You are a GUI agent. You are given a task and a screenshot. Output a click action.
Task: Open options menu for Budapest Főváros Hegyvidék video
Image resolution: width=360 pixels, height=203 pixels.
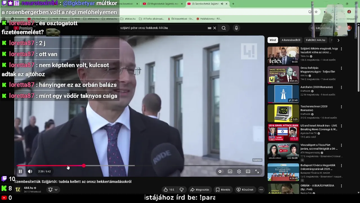pyautogui.click(x=341, y=166)
